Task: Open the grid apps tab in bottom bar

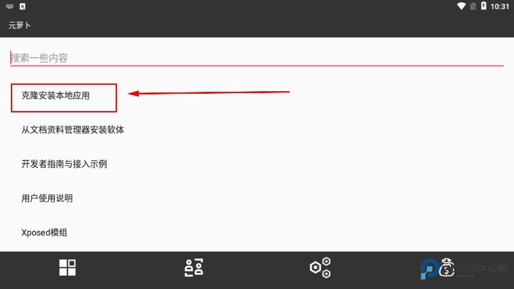Action: pyautogui.click(x=67, y=267)
